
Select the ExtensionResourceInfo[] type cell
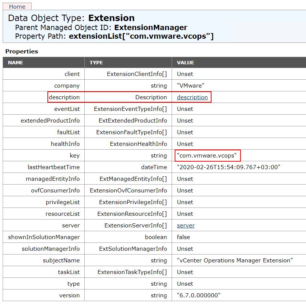pyautogui.click(x=132, y=214)
